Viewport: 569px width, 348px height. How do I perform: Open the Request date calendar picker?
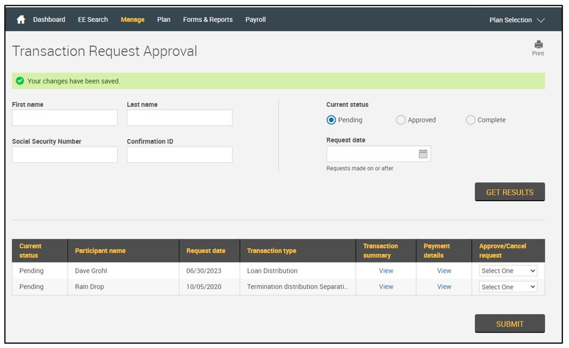pos(423,154)
